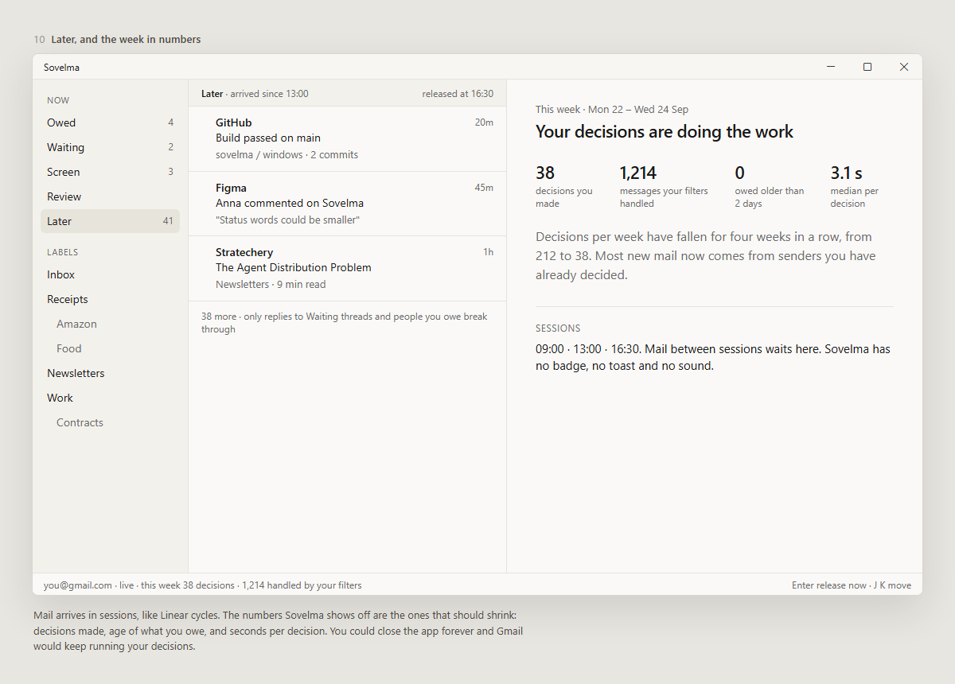Open Stratechery 'The Agent Distribution Problem' email
This screenshot has width=955, height=684.
pyautogui.click(x=347, y=269)
